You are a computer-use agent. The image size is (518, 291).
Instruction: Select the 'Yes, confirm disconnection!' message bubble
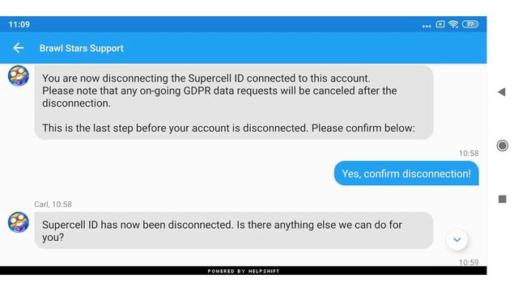pyautogui.click(x=406, y=174)
